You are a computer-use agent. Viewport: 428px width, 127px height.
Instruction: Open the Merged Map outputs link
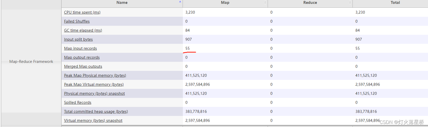pyautogui.click(x=83, y=66)
